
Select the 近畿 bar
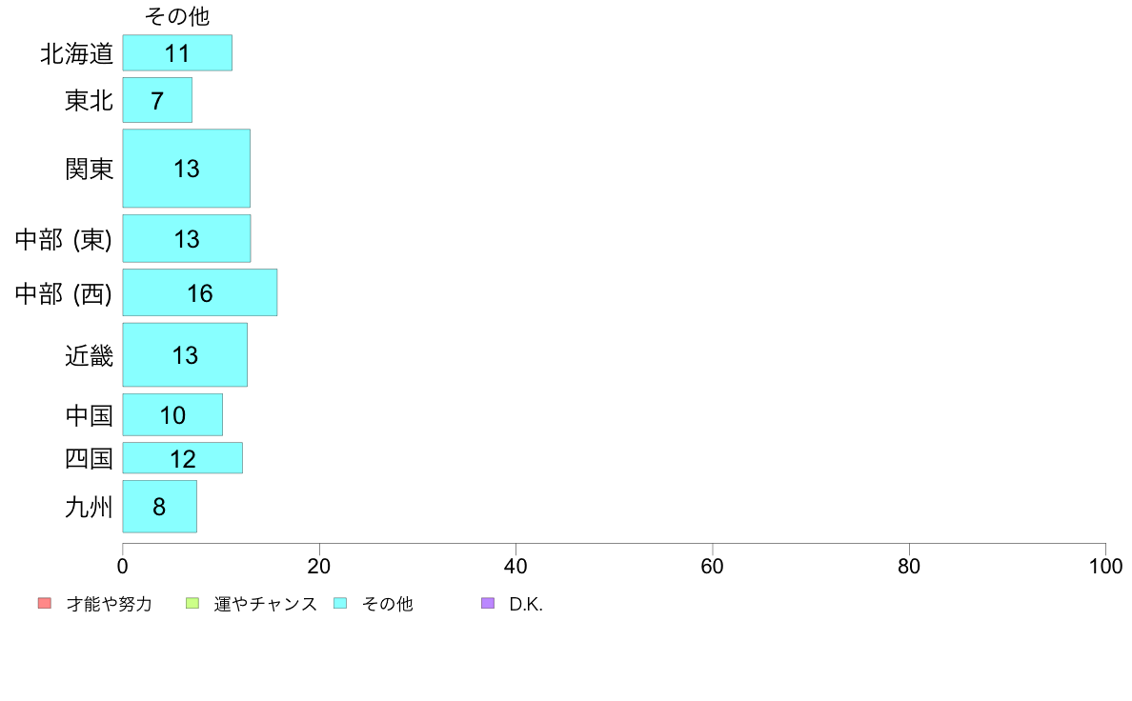coord(185,354)
